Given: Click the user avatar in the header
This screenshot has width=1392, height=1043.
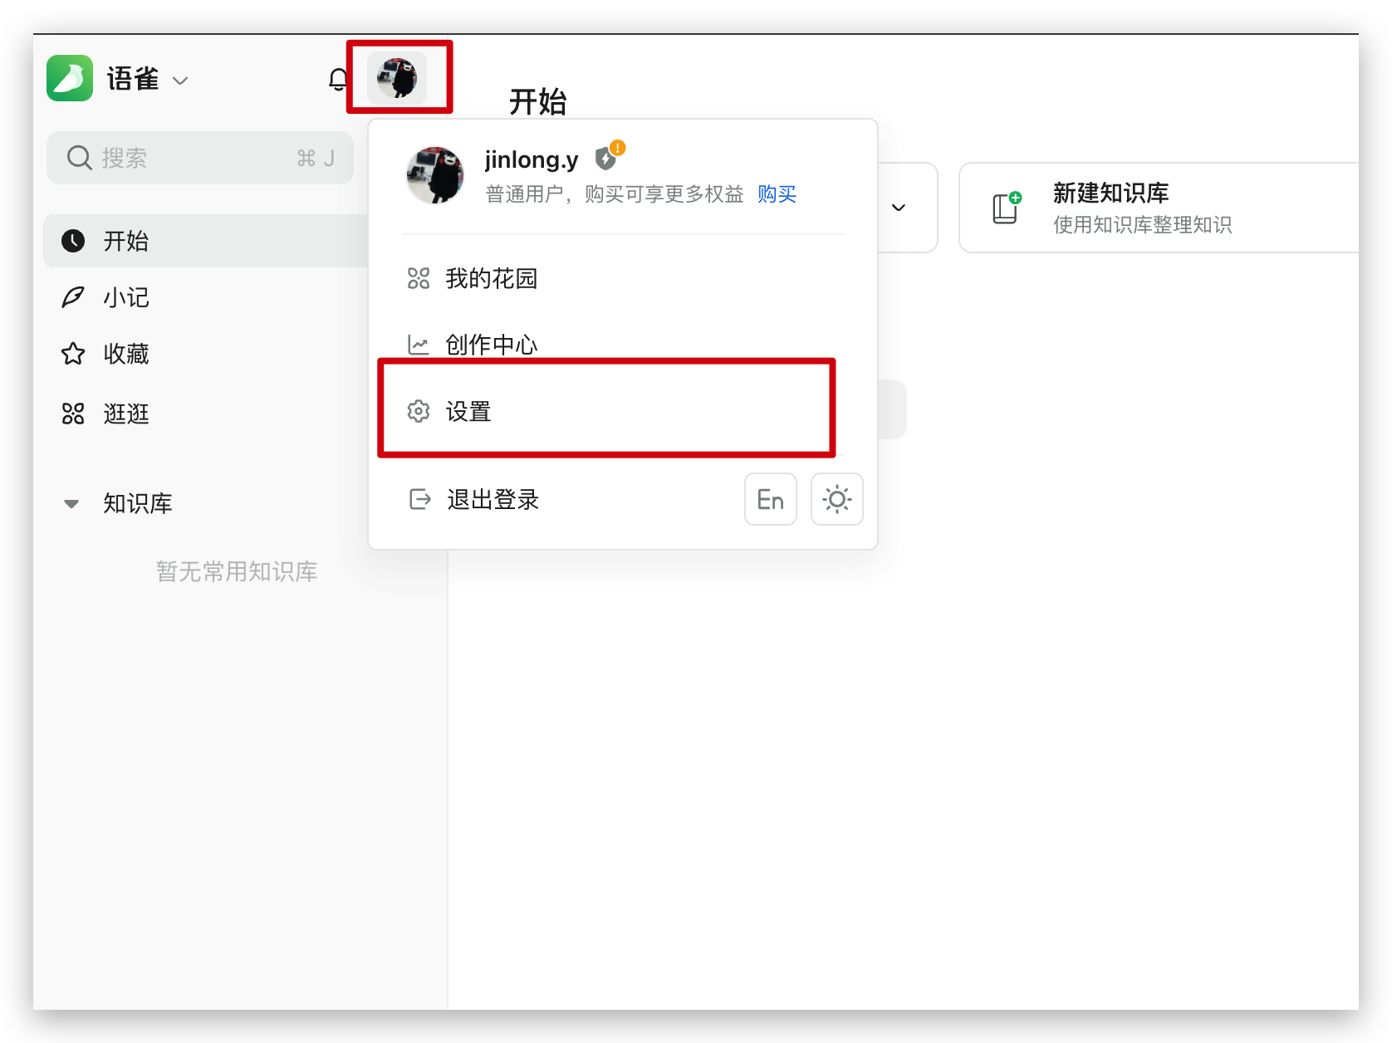Looking at the screenshot, I should pos(398,78).
